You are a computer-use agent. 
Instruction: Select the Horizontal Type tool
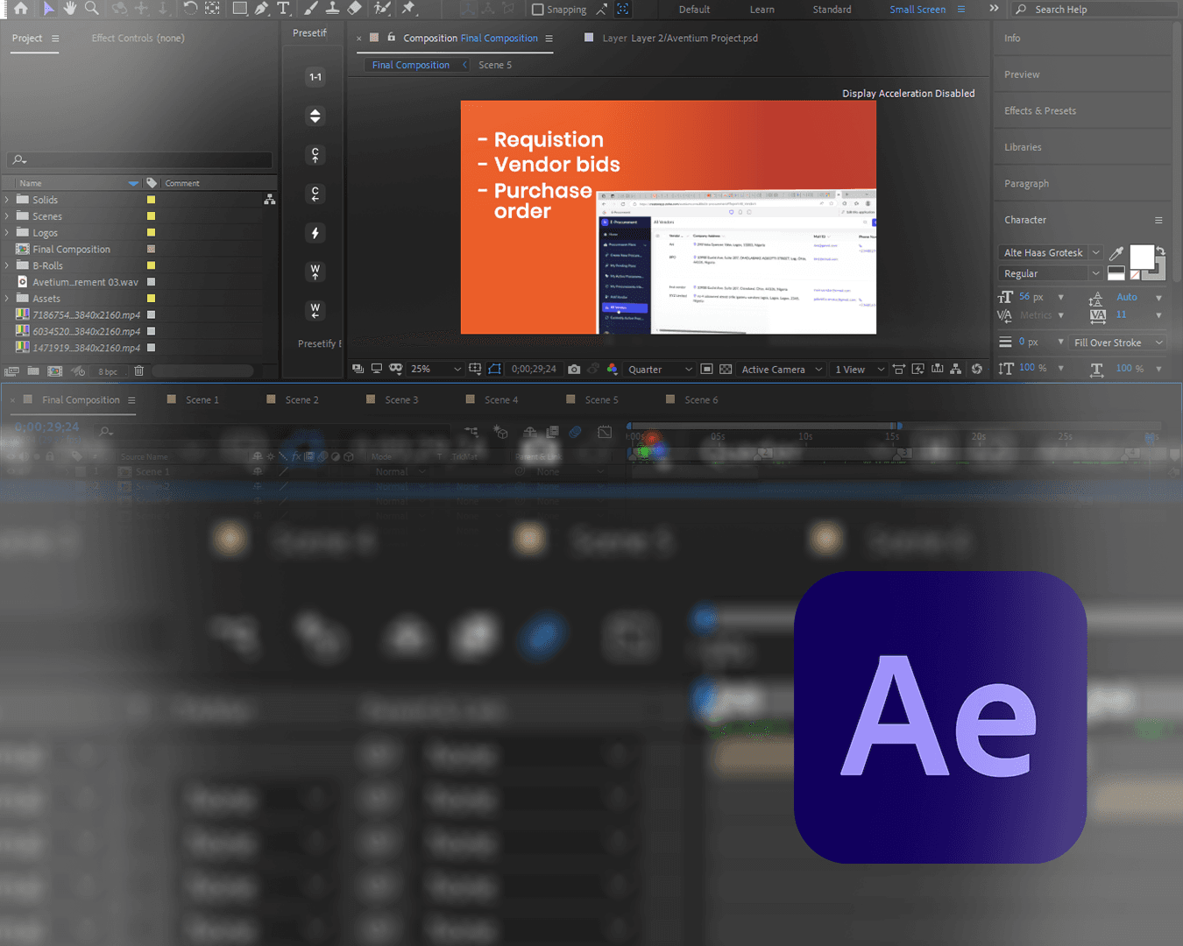point(283,8)
